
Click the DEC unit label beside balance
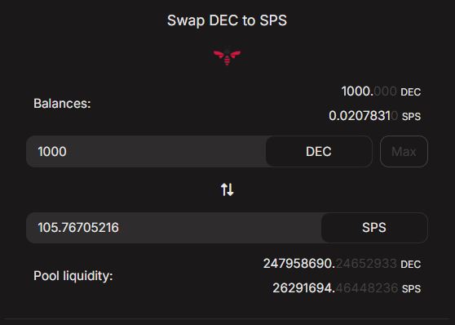pyautogui.click(x=411, y=92)
